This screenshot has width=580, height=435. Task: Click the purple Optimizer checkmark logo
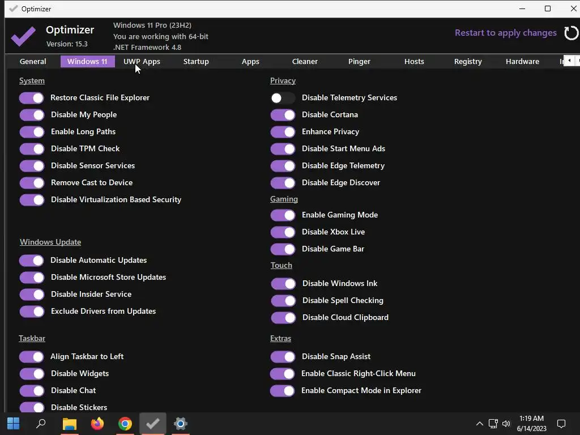point(23,36)
